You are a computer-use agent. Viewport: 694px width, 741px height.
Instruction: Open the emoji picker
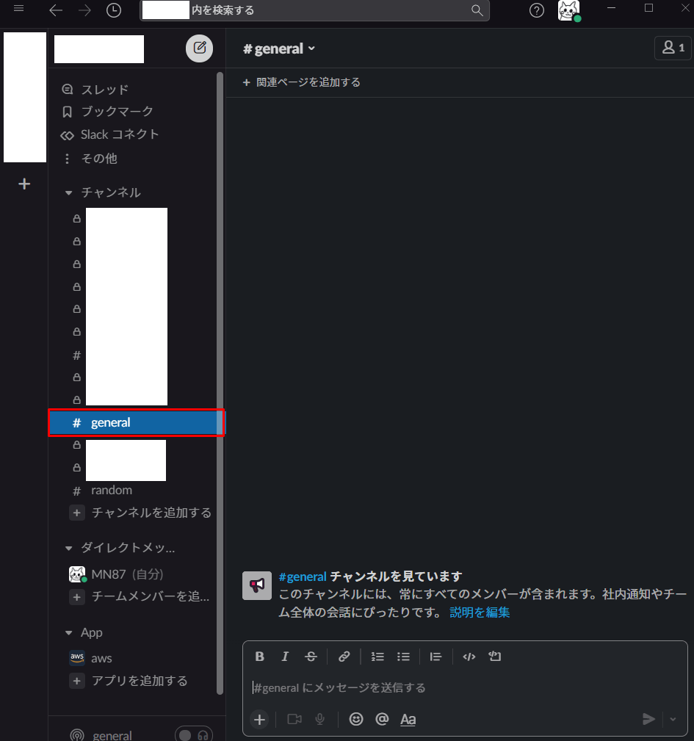[x=355, y=719]
